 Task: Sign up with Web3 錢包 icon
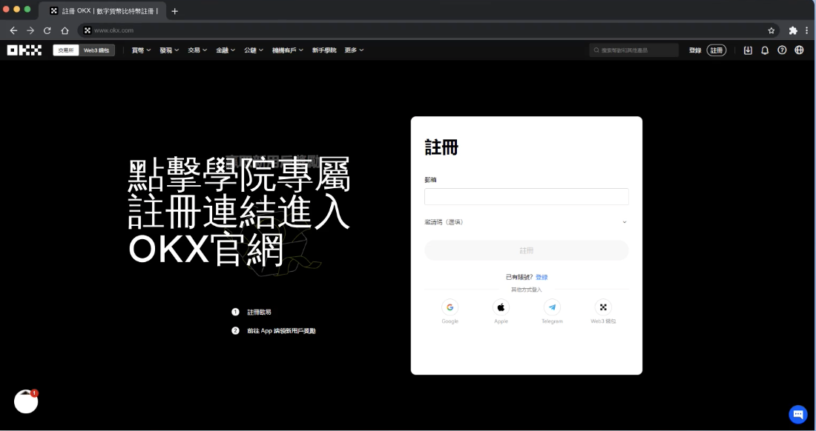coord(603,307)
